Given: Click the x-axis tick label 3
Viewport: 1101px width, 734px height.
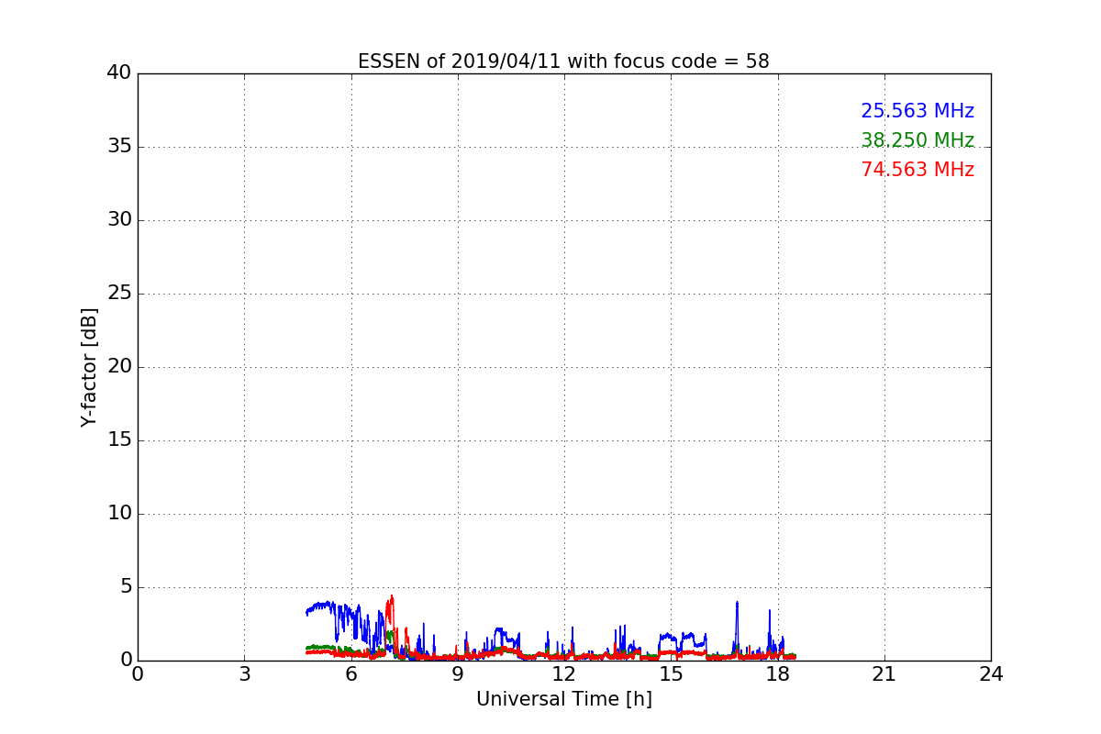Looking at the screenshot, I should point(244,674).
